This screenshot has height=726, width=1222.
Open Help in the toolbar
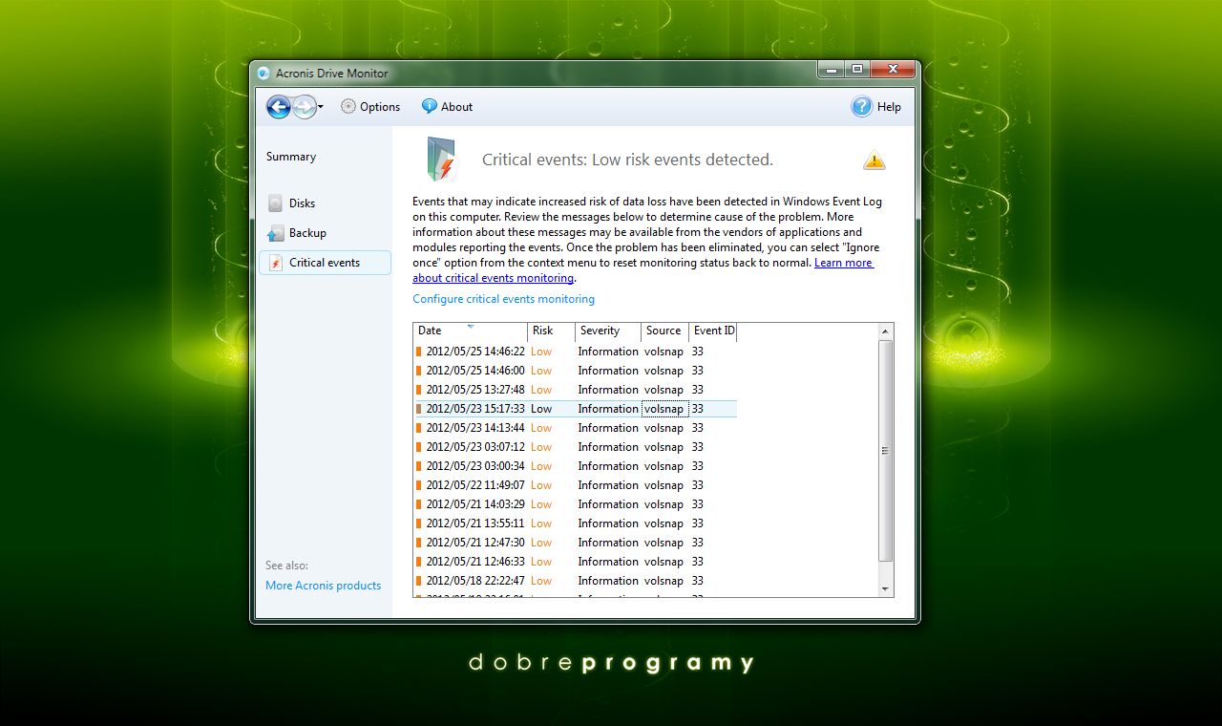pyautogui.click(x=876, y=107)
